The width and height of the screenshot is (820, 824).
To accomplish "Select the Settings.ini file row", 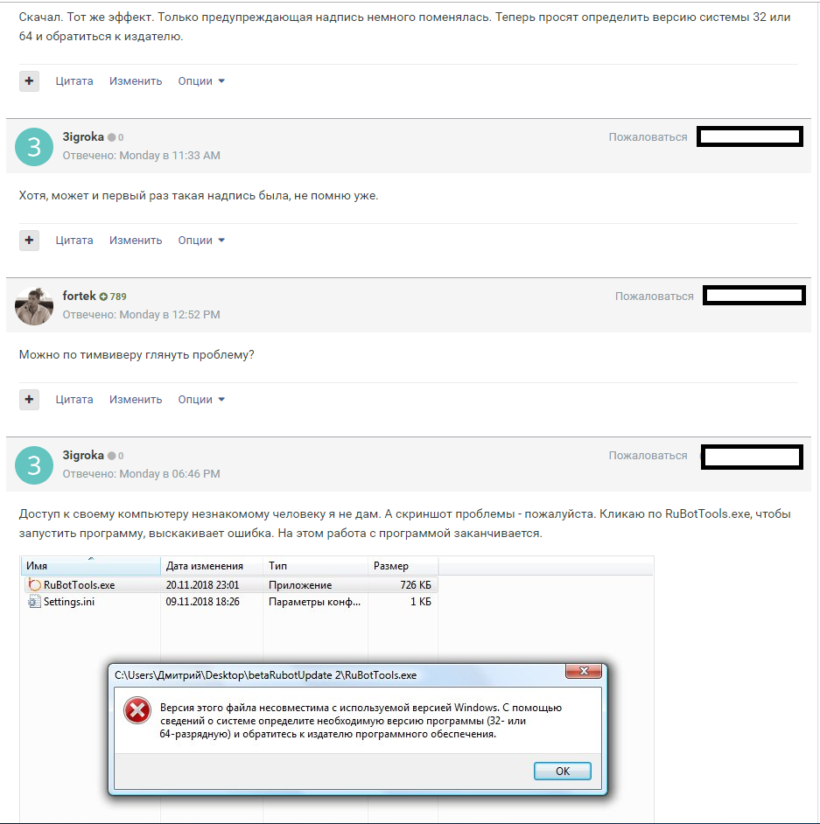I will [229, 602].
